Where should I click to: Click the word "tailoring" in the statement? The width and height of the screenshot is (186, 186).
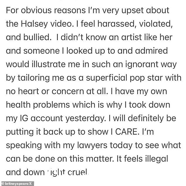point(33,78)
